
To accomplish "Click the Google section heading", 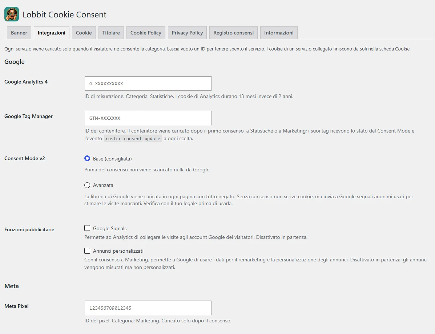I will tap(15, 62).
